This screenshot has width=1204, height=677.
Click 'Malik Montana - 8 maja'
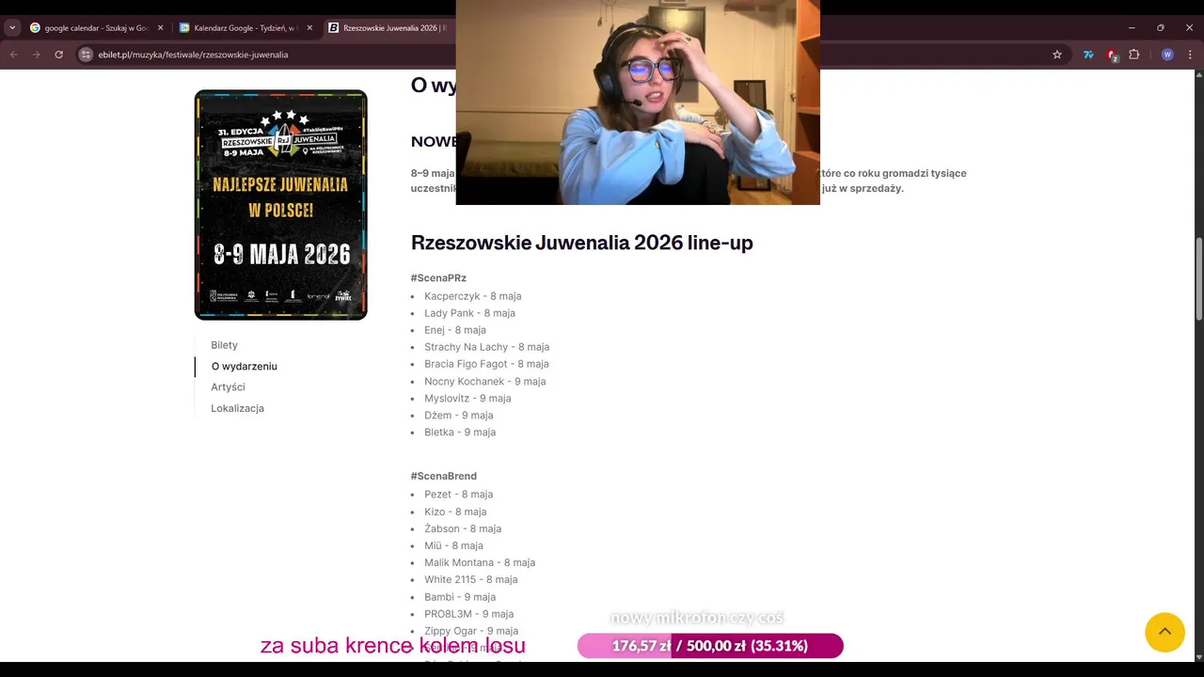click(480, 562)
